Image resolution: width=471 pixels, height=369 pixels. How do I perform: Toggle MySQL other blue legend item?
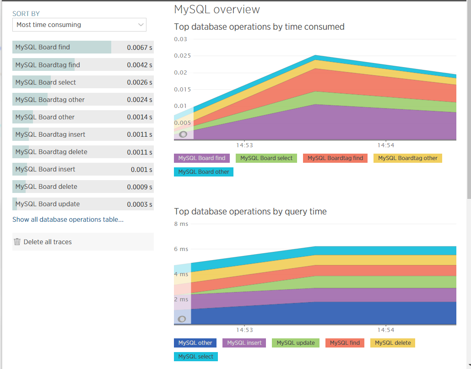[195, 343]
